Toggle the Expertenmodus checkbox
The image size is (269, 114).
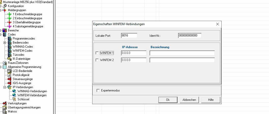click(98, 90)
